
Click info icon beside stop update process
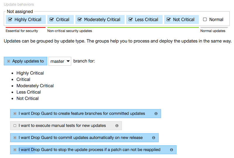click(171, 149)
